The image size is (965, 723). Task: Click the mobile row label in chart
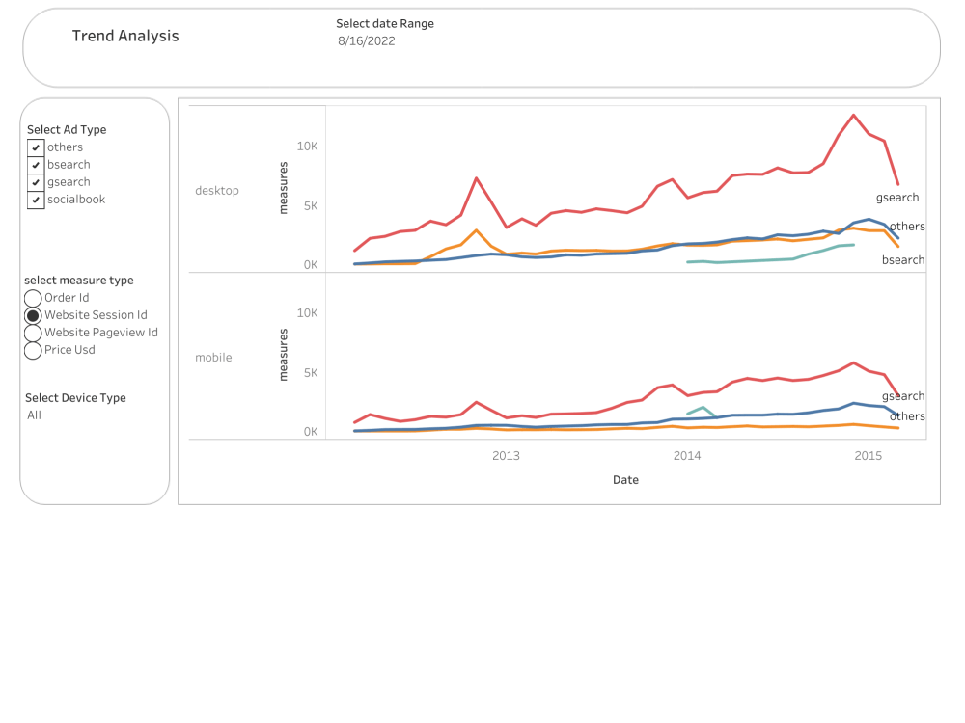click(213, 358)
